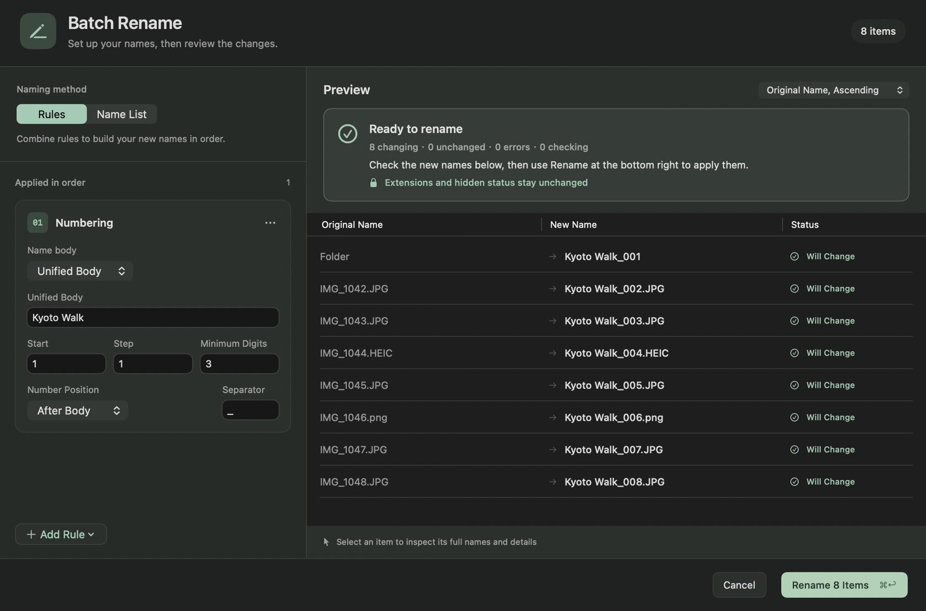This screenshot has width=926, height=611.
Task: Click the arrow icon in the Folder row
Action: click(x=552, y=257)
